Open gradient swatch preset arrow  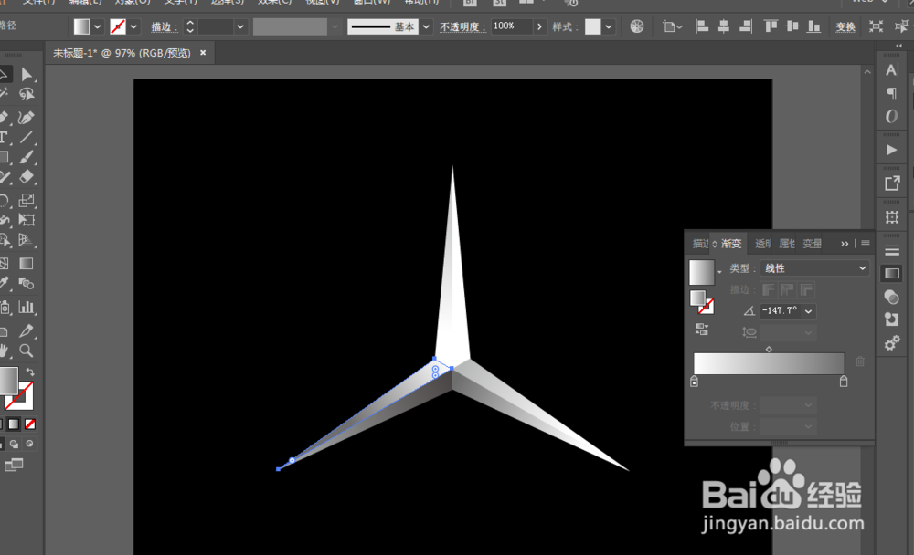coord(719,272)
